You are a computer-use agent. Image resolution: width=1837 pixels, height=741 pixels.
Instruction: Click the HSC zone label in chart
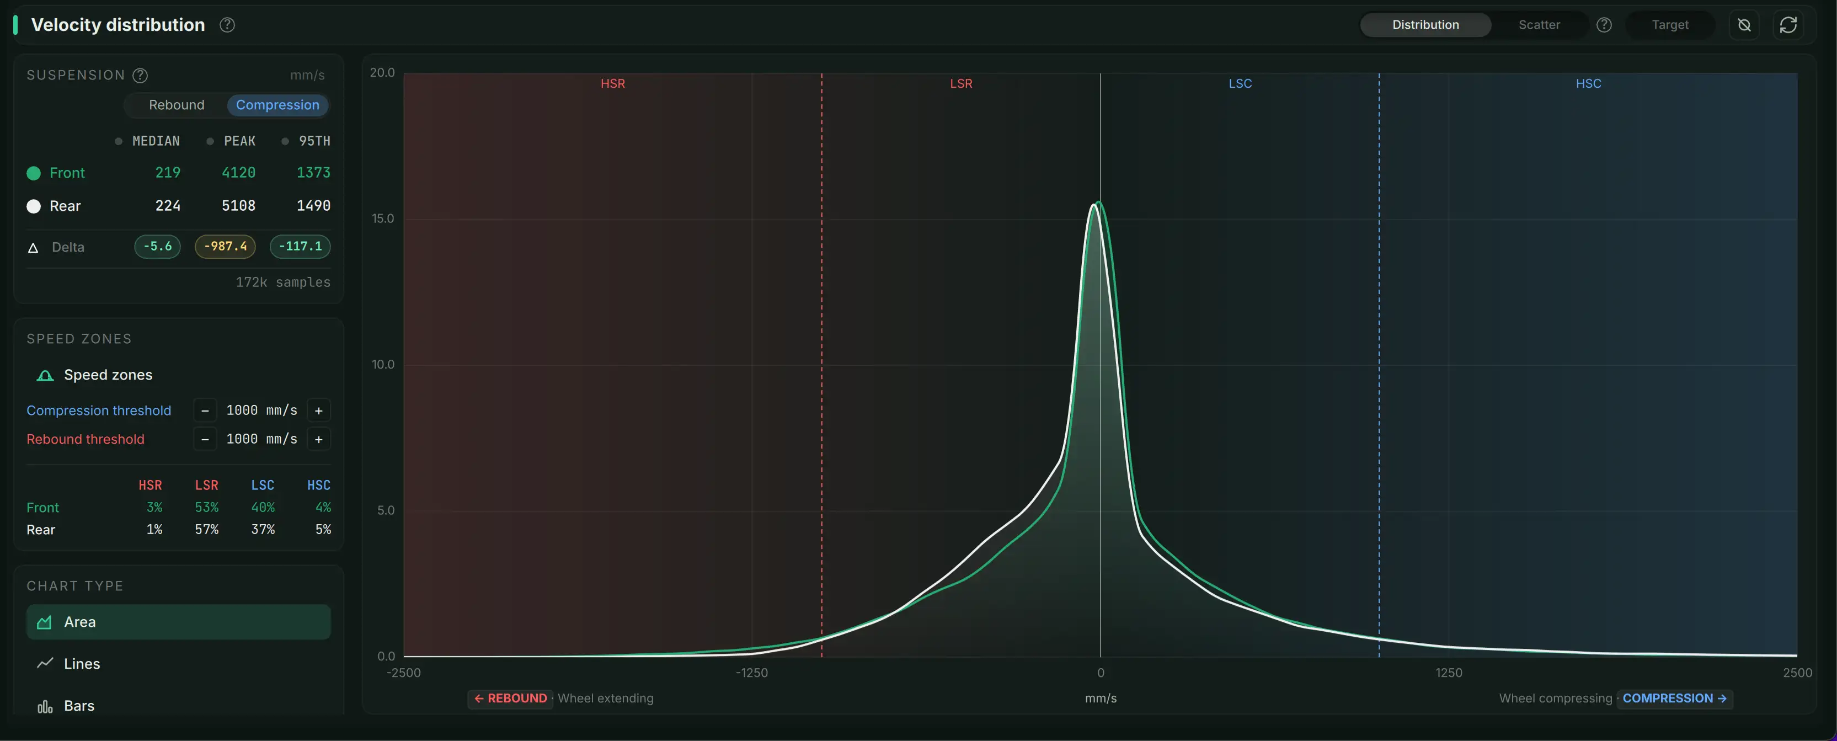[x=1588, y=83]
